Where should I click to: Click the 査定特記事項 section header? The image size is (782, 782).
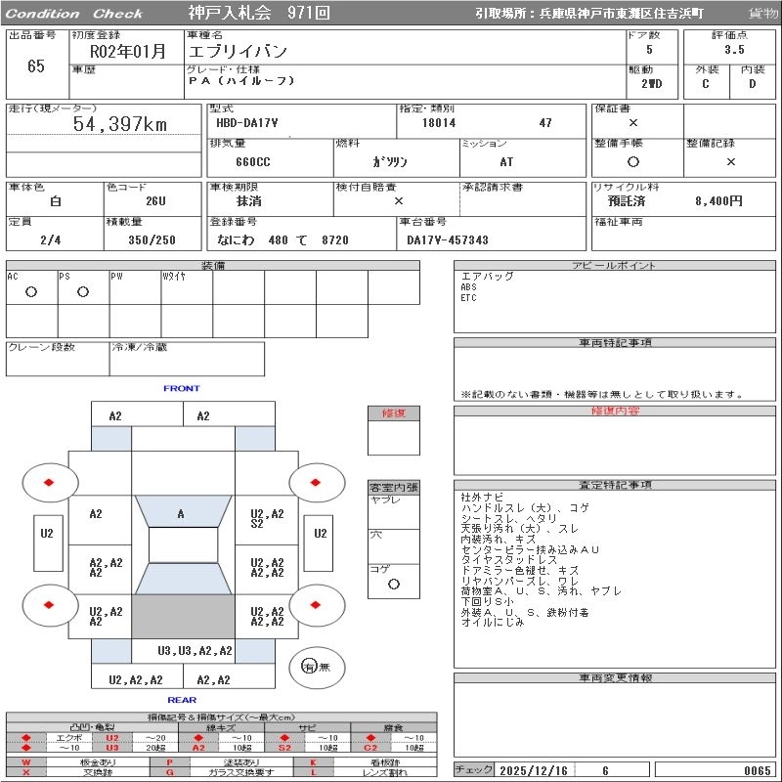(615, 485)
